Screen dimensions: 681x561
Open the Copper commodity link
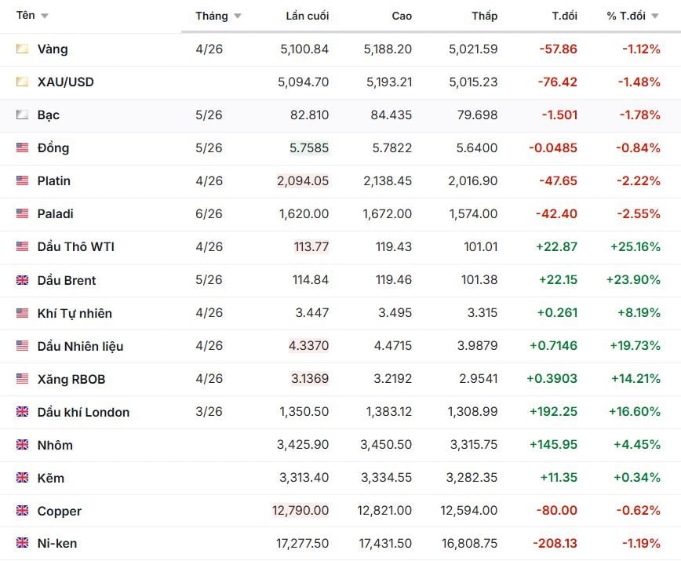(60, 511)
